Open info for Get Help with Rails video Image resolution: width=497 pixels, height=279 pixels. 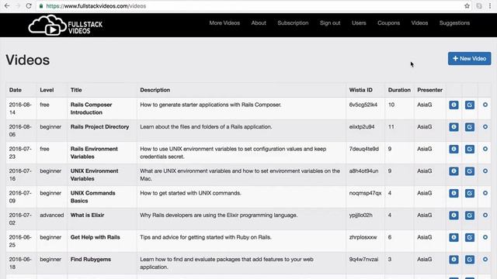(454, 237)
